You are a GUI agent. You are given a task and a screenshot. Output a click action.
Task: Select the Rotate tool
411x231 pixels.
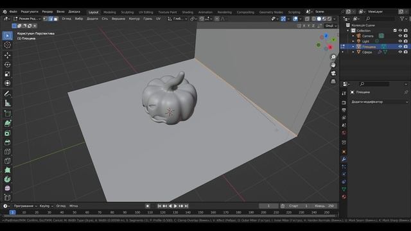[x=7, y=64]
